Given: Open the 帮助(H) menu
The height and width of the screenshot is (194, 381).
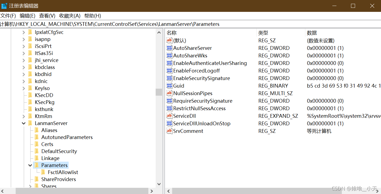Looking at the screenshot, I should click(x=93, y=16).
